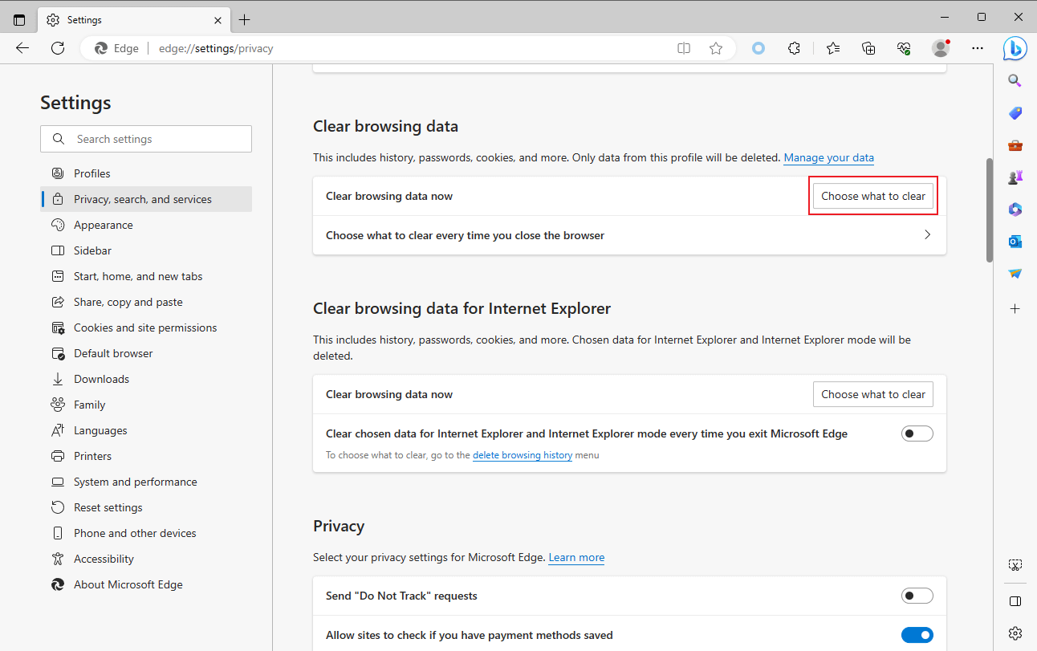Click Choose what to clear under Clear browsing data
This screenshot has width=1037, height=651.
point(873,196)
